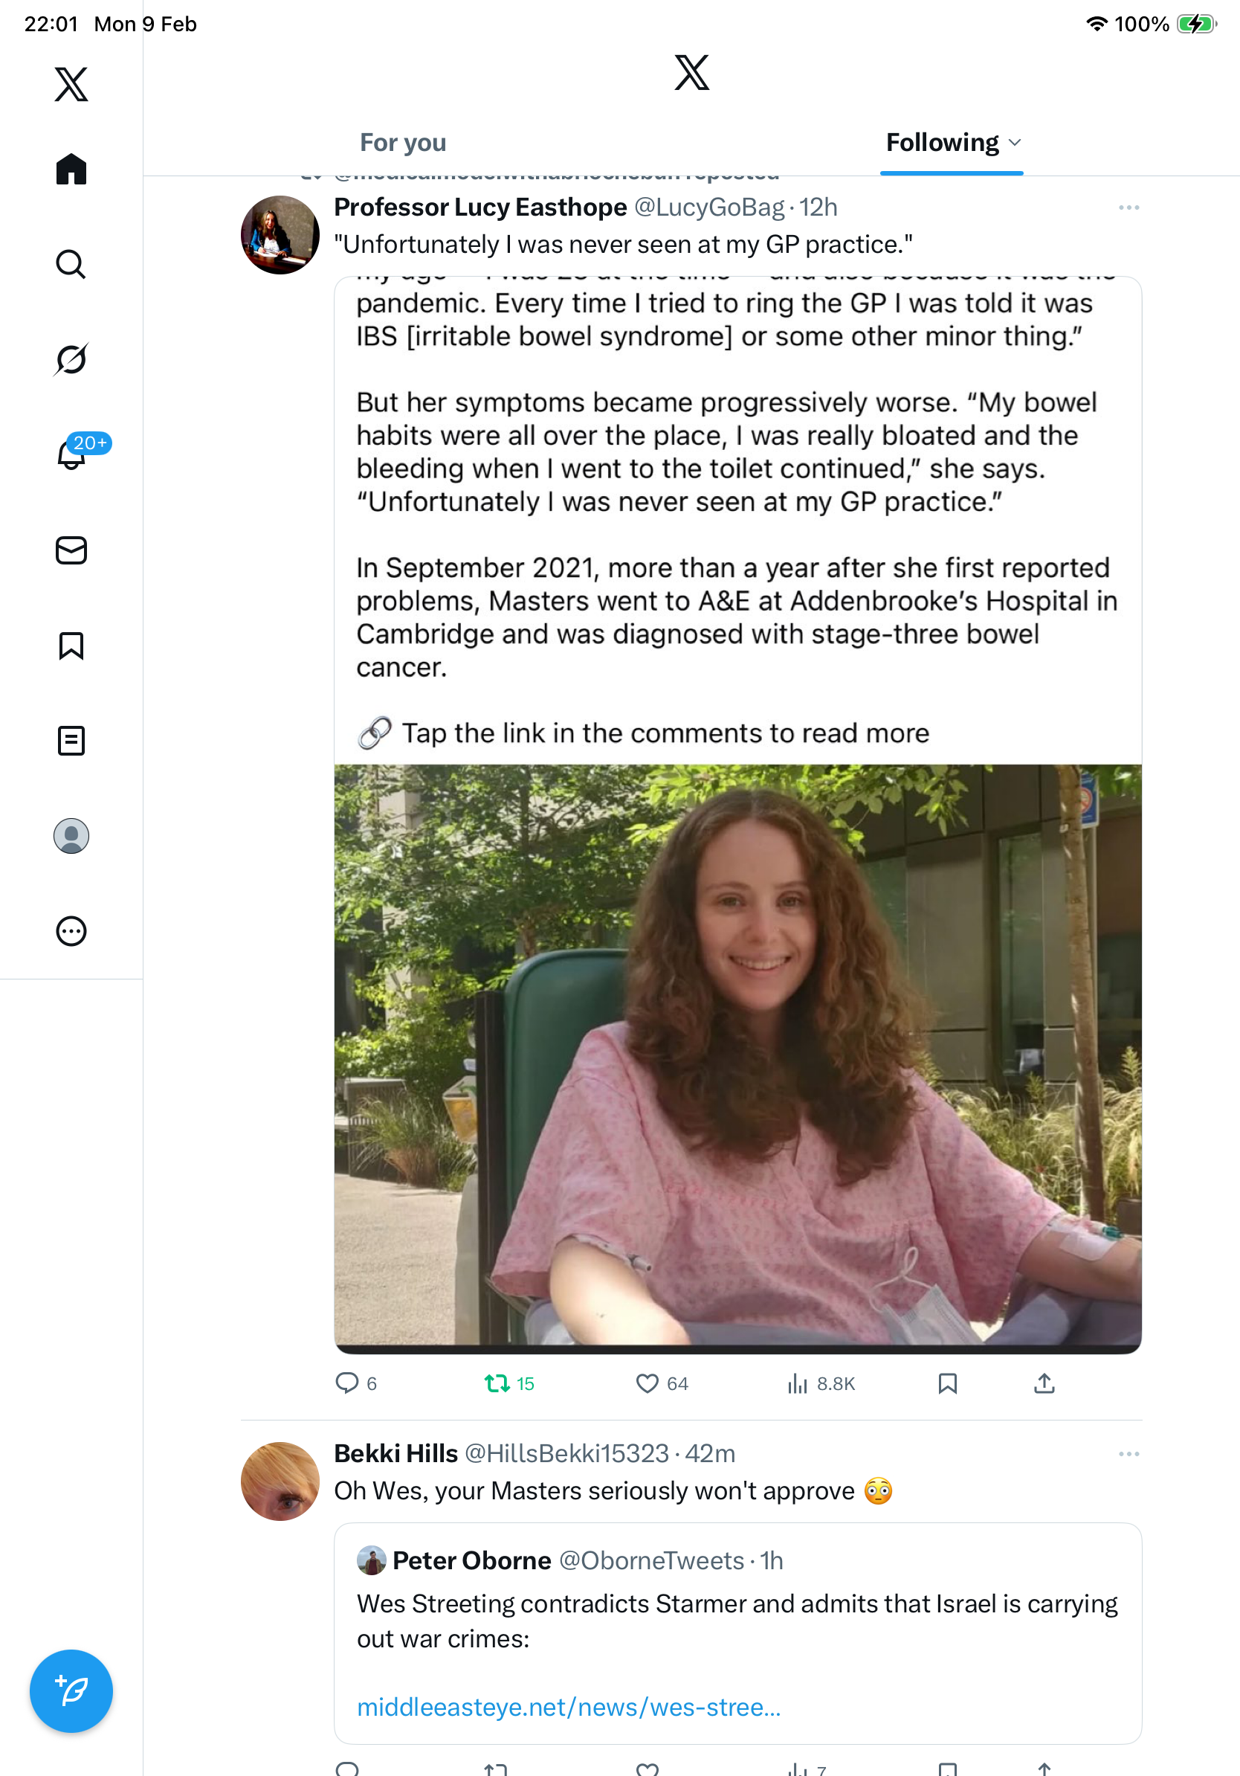Viewport: 1240px width, 1776px height.
Task: Open Lists icon in sidebar
Action: (71, 740)
